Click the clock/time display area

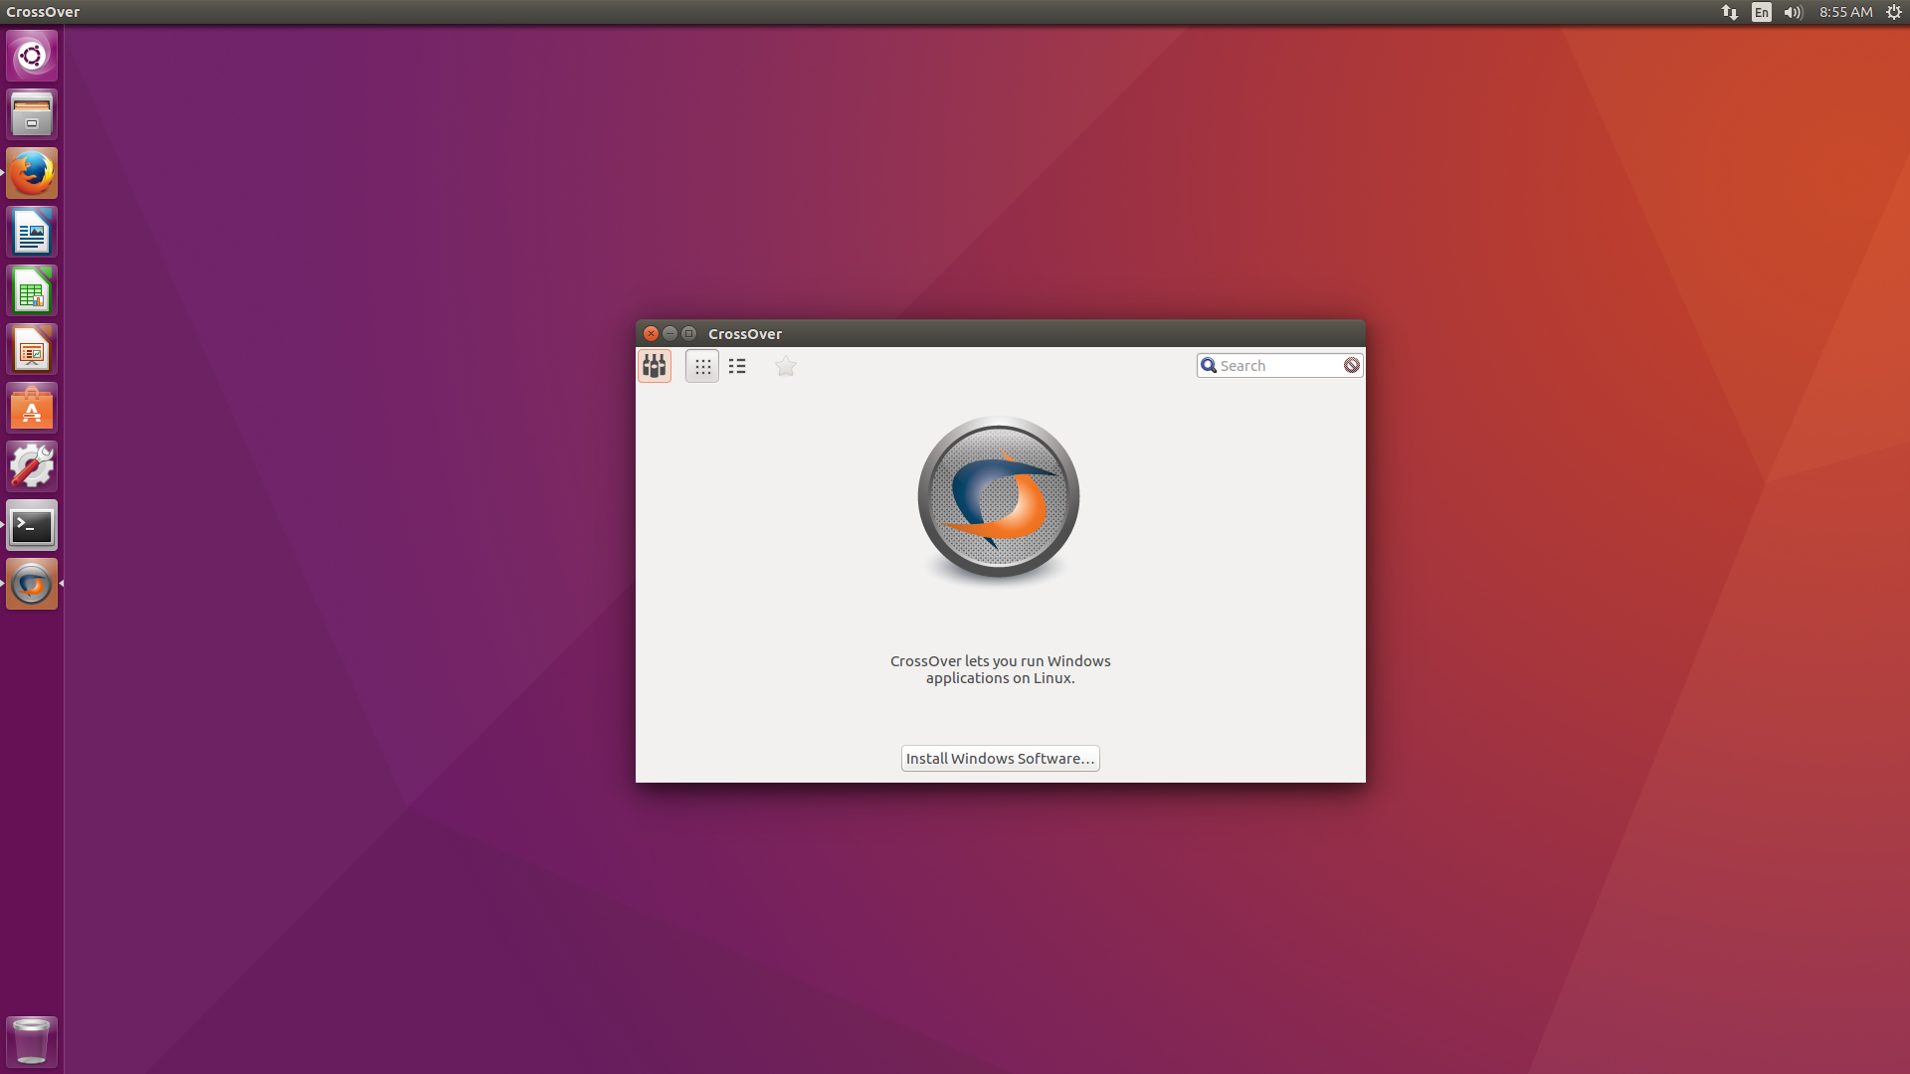[x=1844, y=12]
